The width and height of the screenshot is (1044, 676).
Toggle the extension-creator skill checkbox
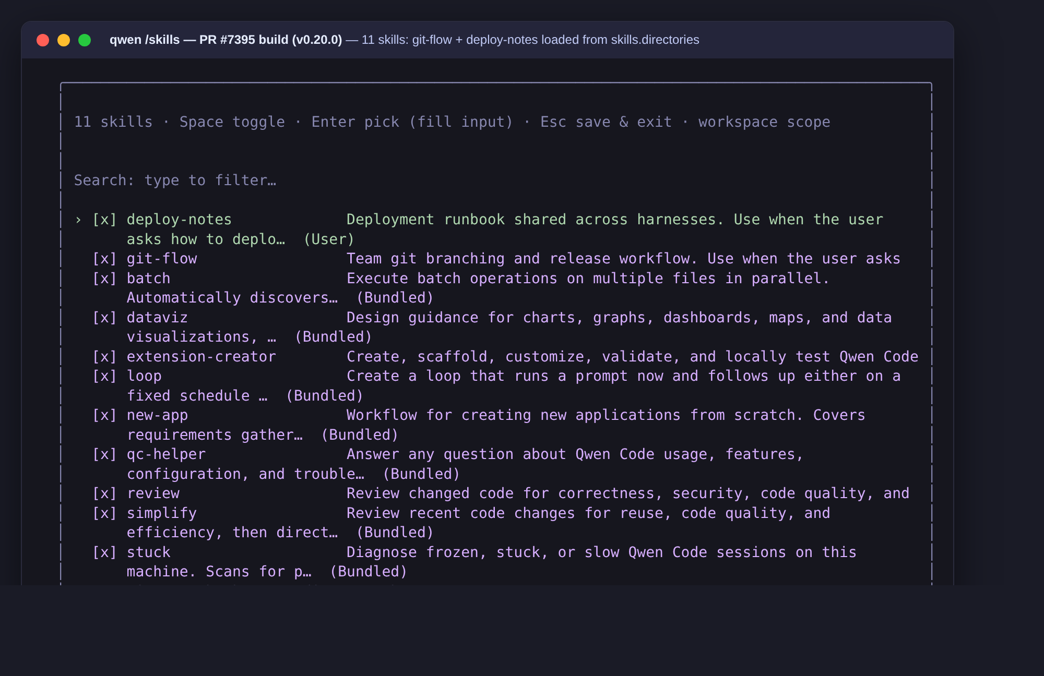pos(104,357)
